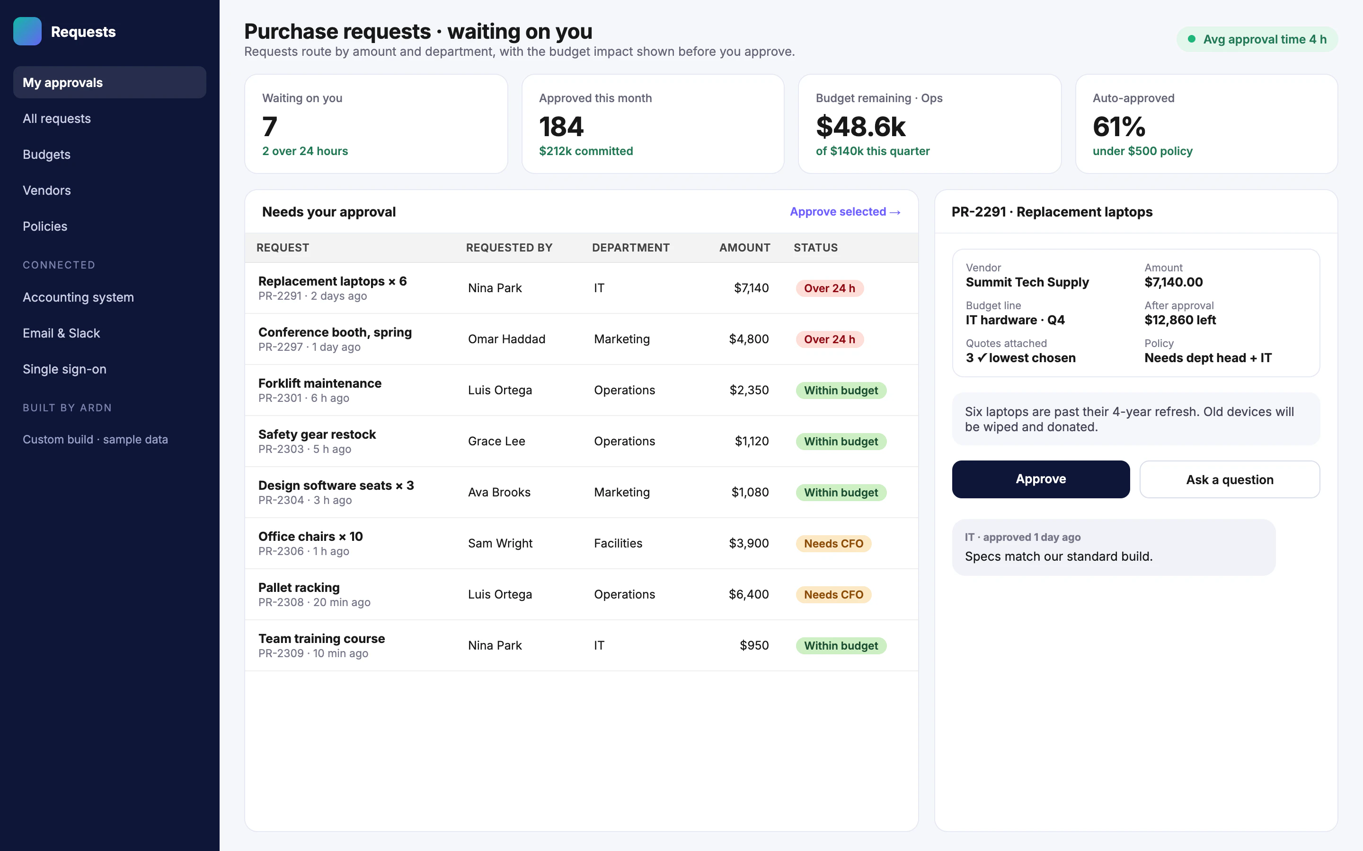This screenshot has width=1363, height=851.
Task: Open the Waiting on you card
Action: coord(376,124)
